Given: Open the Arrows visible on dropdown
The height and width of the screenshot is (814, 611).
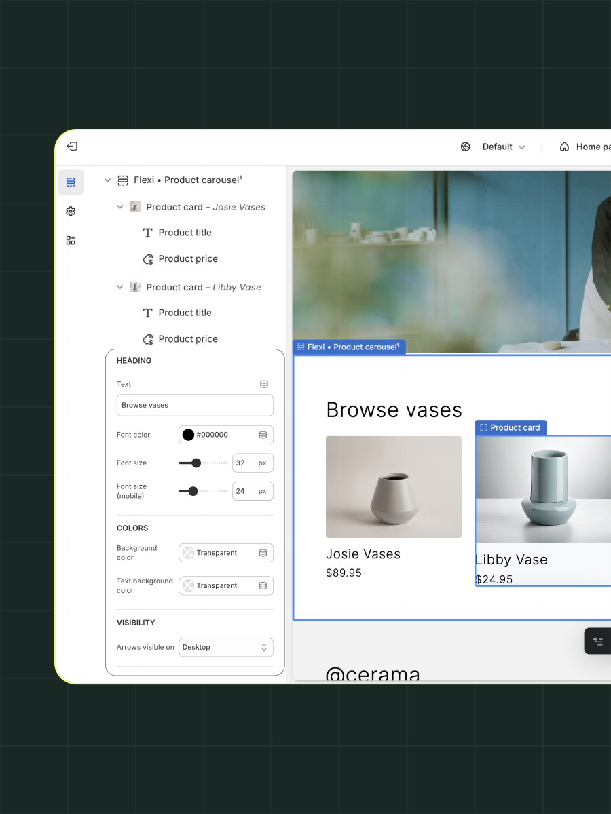Looking at the screenshot, I should click(x=226, y=647).
